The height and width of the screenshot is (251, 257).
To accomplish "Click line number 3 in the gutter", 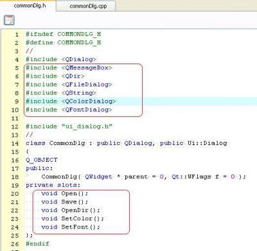I will point(17,51).
